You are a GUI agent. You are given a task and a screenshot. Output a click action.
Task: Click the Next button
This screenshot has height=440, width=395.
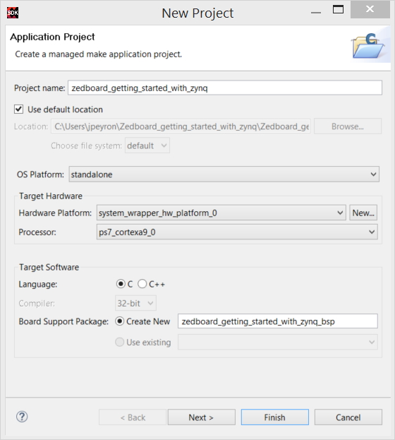click(x=202, y=417)
